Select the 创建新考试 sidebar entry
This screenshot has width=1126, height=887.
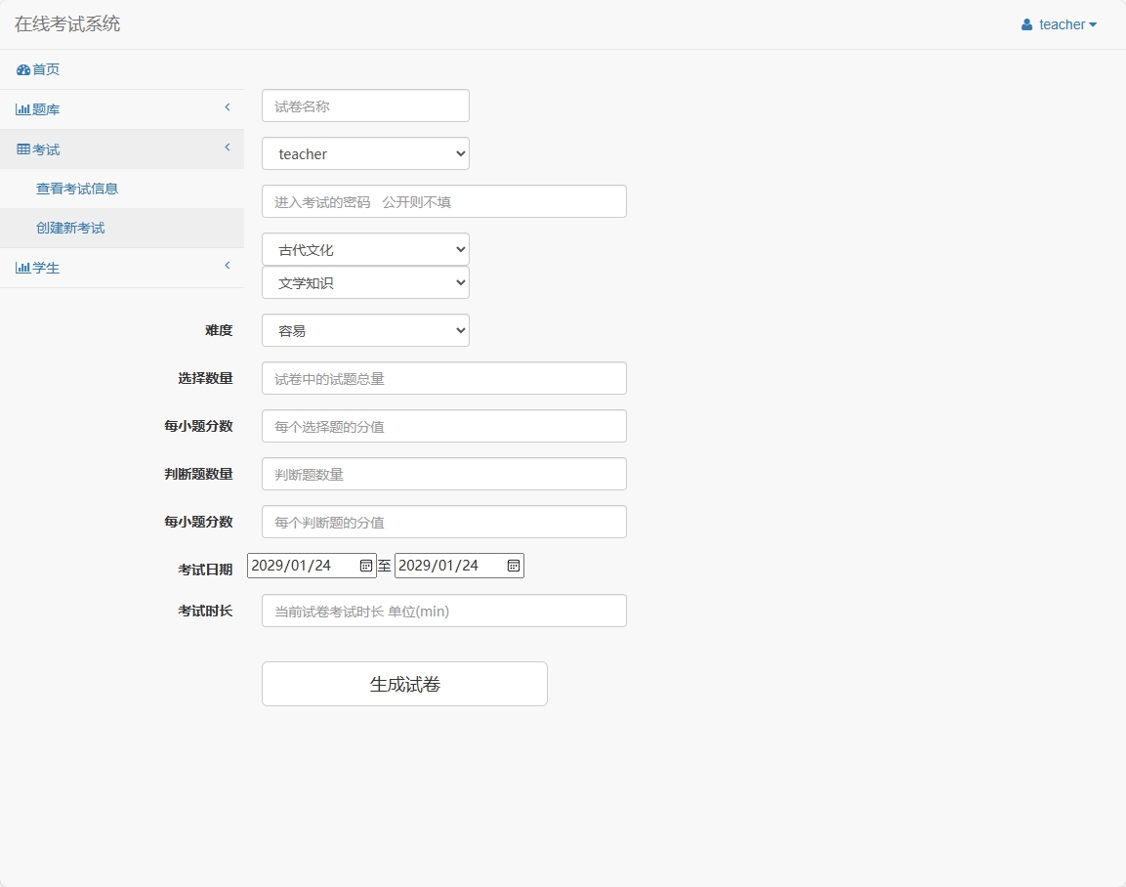point(70,227)
